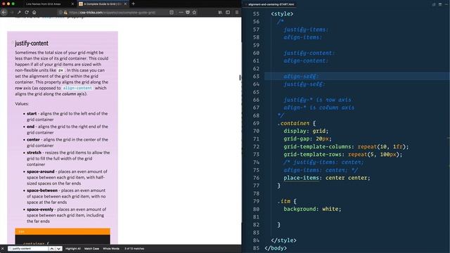Click the align-self comment on line 63
The width and height of the screenshot is (450, 253).
[x=301, y=77]
